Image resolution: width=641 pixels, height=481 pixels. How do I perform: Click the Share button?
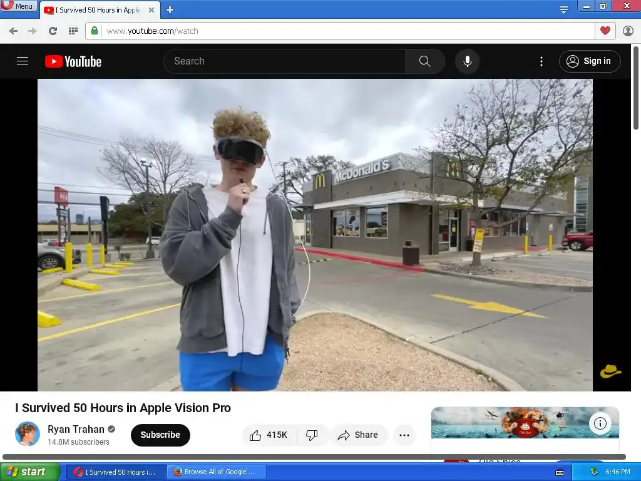(x=358, y=435)
